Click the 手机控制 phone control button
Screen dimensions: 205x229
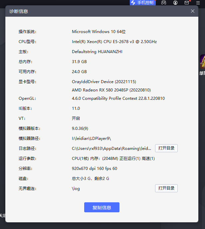142,3
